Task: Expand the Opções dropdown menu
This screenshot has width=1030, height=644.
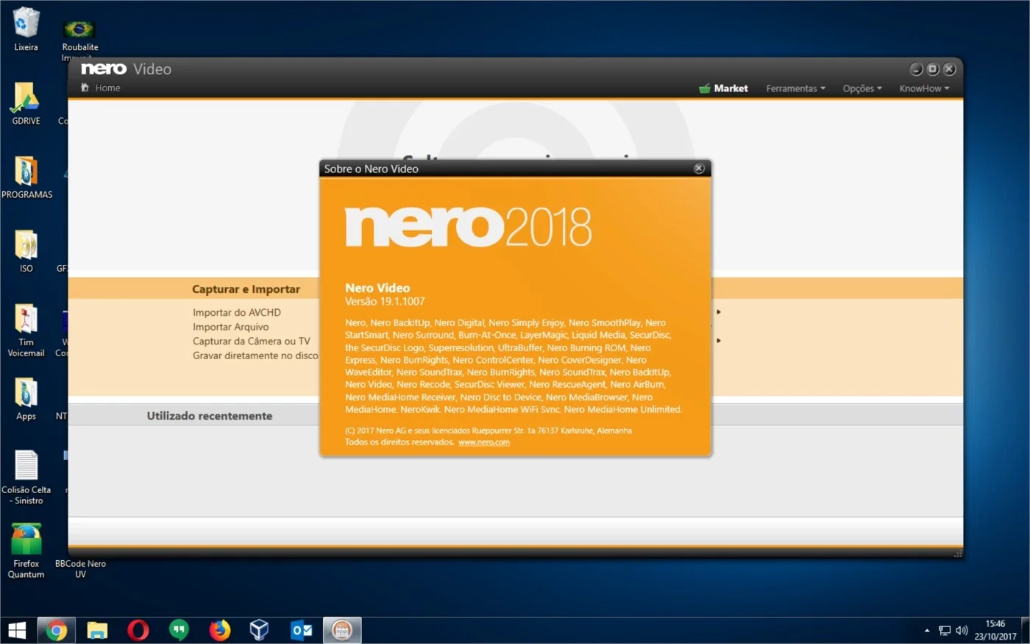Action: [862, 88]
